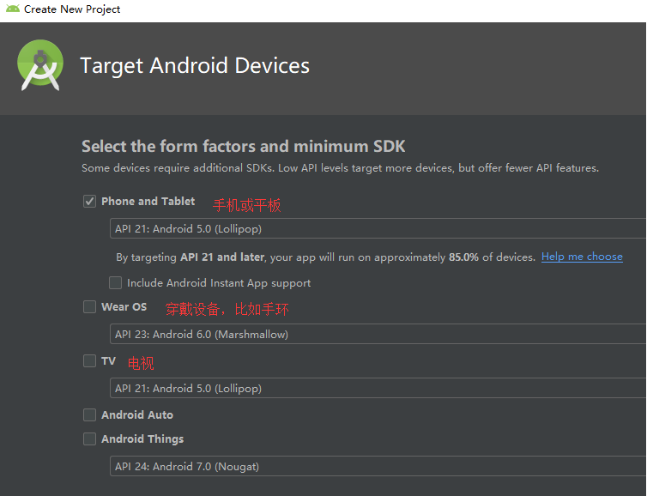Viewport: 647px width, 496px height.
Task: Click the Android Things label
Action: coord(142,439)
